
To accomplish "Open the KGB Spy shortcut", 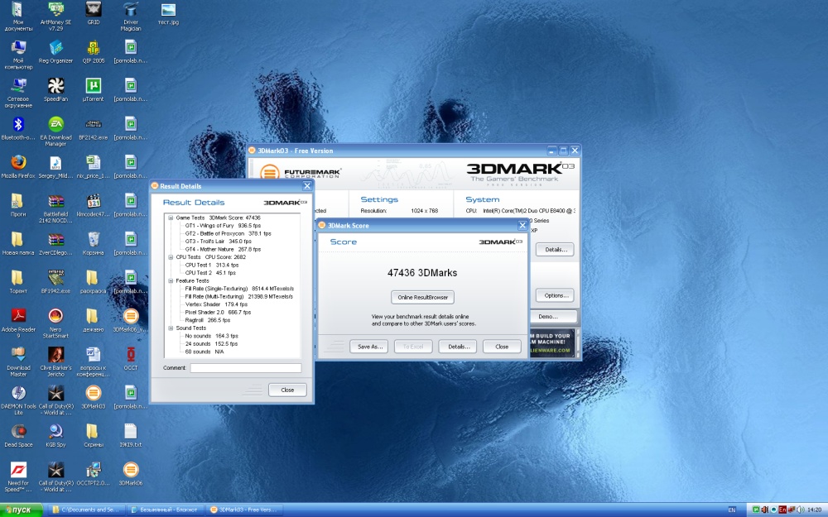I will 55,436.
